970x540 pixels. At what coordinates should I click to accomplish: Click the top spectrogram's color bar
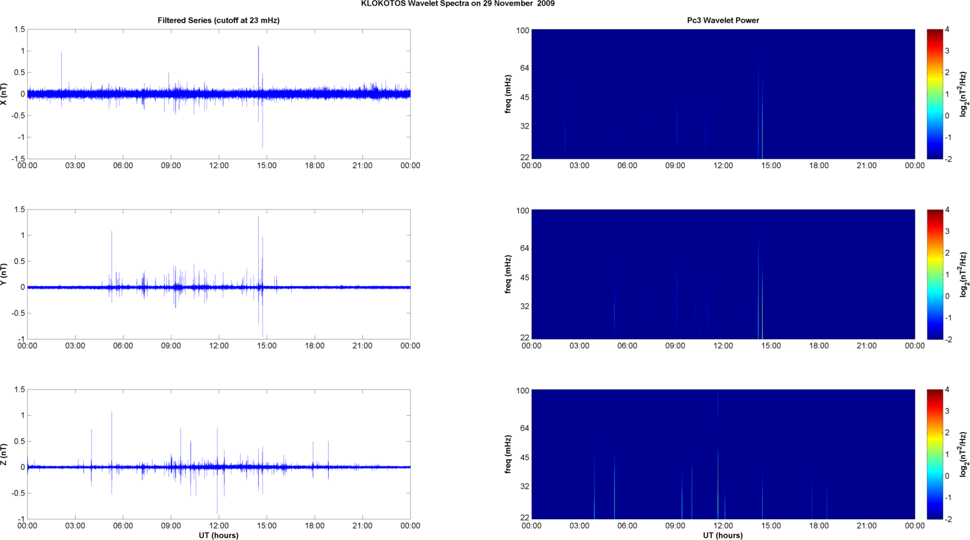934,94
